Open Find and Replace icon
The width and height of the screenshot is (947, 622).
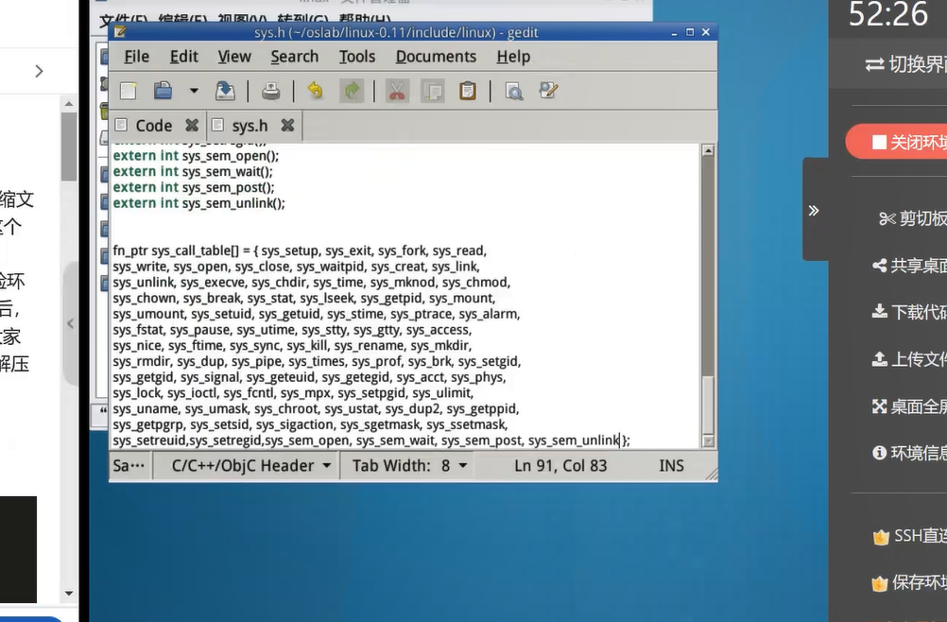548,91
